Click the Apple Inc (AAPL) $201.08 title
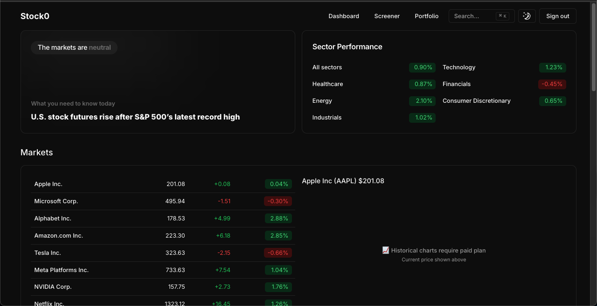 pyautogui.click(x=343, y=181)
